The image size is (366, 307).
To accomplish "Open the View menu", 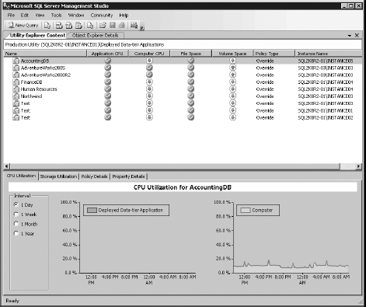I will (40, 16).
